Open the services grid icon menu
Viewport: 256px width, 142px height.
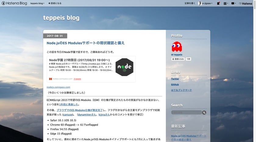pyautogui.click(x=226, y=3)
